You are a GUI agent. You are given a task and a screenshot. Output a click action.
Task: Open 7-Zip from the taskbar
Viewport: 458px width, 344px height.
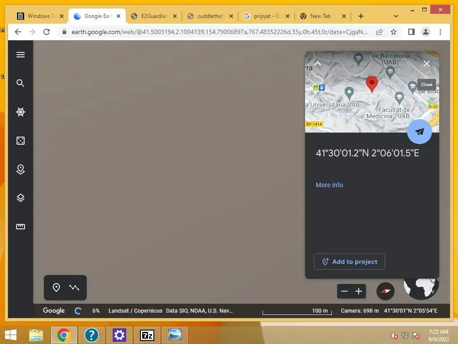point(147,335)
